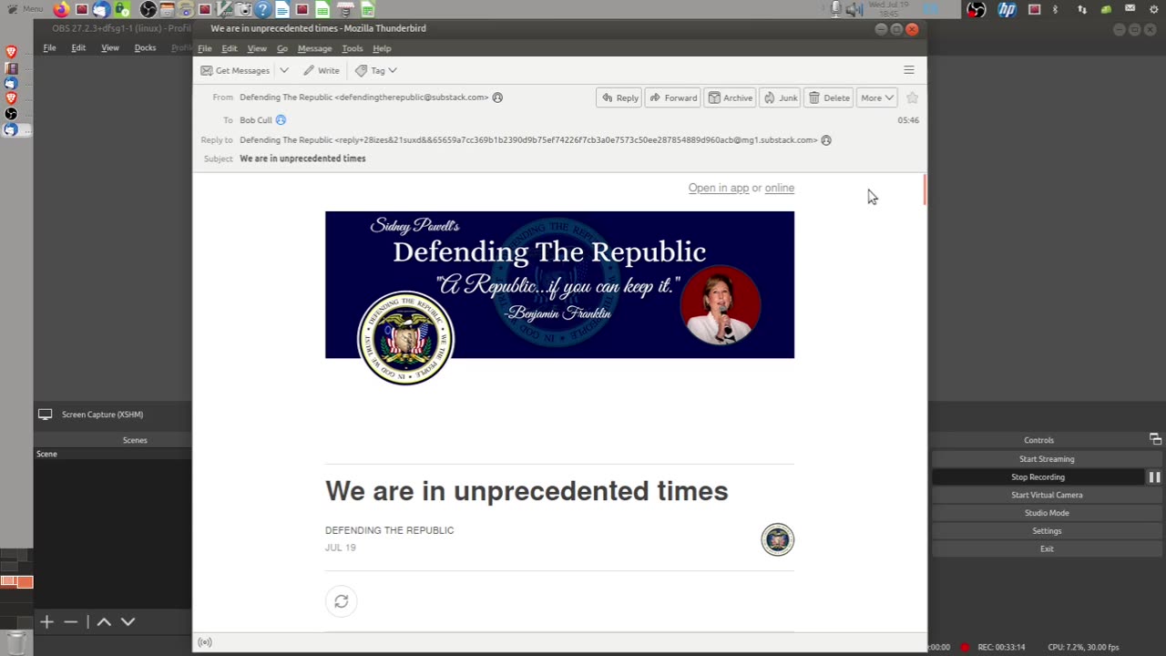1166x656 pixels.
Task: Click the Write pencil button
Action: click(x=322, y=70)
